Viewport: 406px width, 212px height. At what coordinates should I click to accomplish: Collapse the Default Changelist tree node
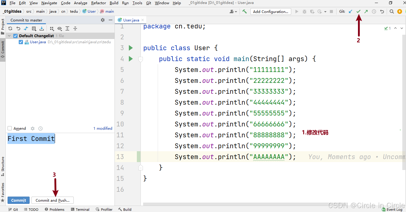pos(9,36)
